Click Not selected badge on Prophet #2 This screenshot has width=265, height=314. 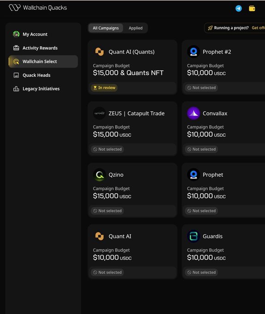pyautogui.click(x=202, y=88)
